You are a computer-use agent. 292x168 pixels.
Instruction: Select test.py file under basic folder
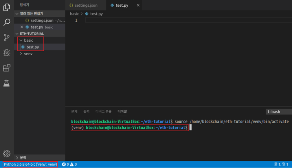click(x=40, y=47)
